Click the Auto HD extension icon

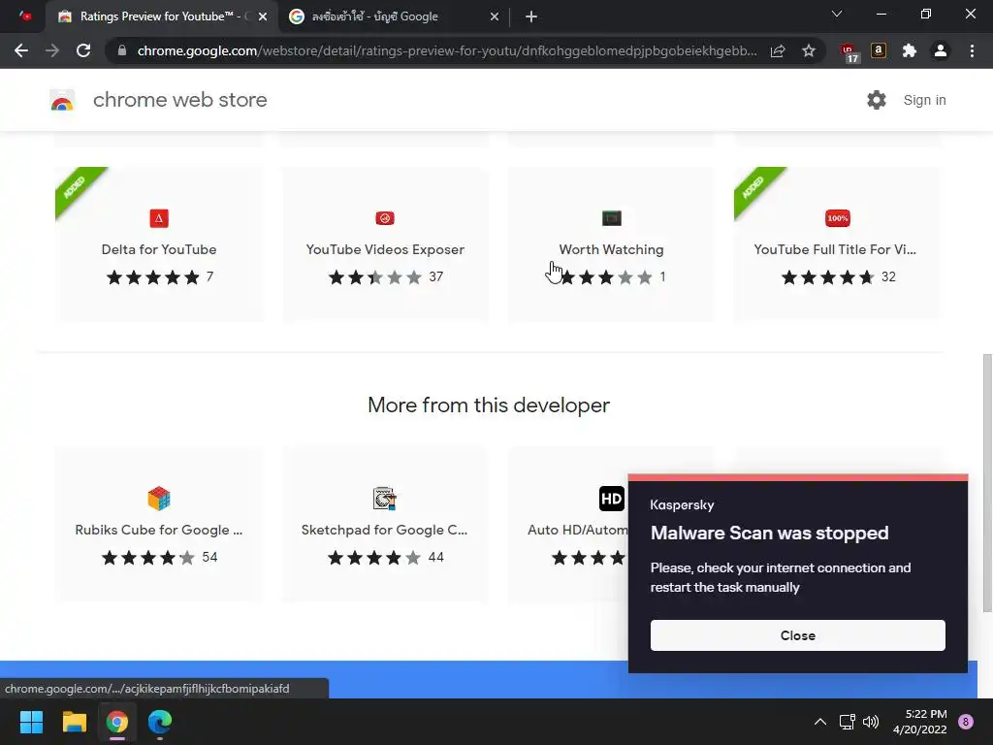click(x=612, y=499)
